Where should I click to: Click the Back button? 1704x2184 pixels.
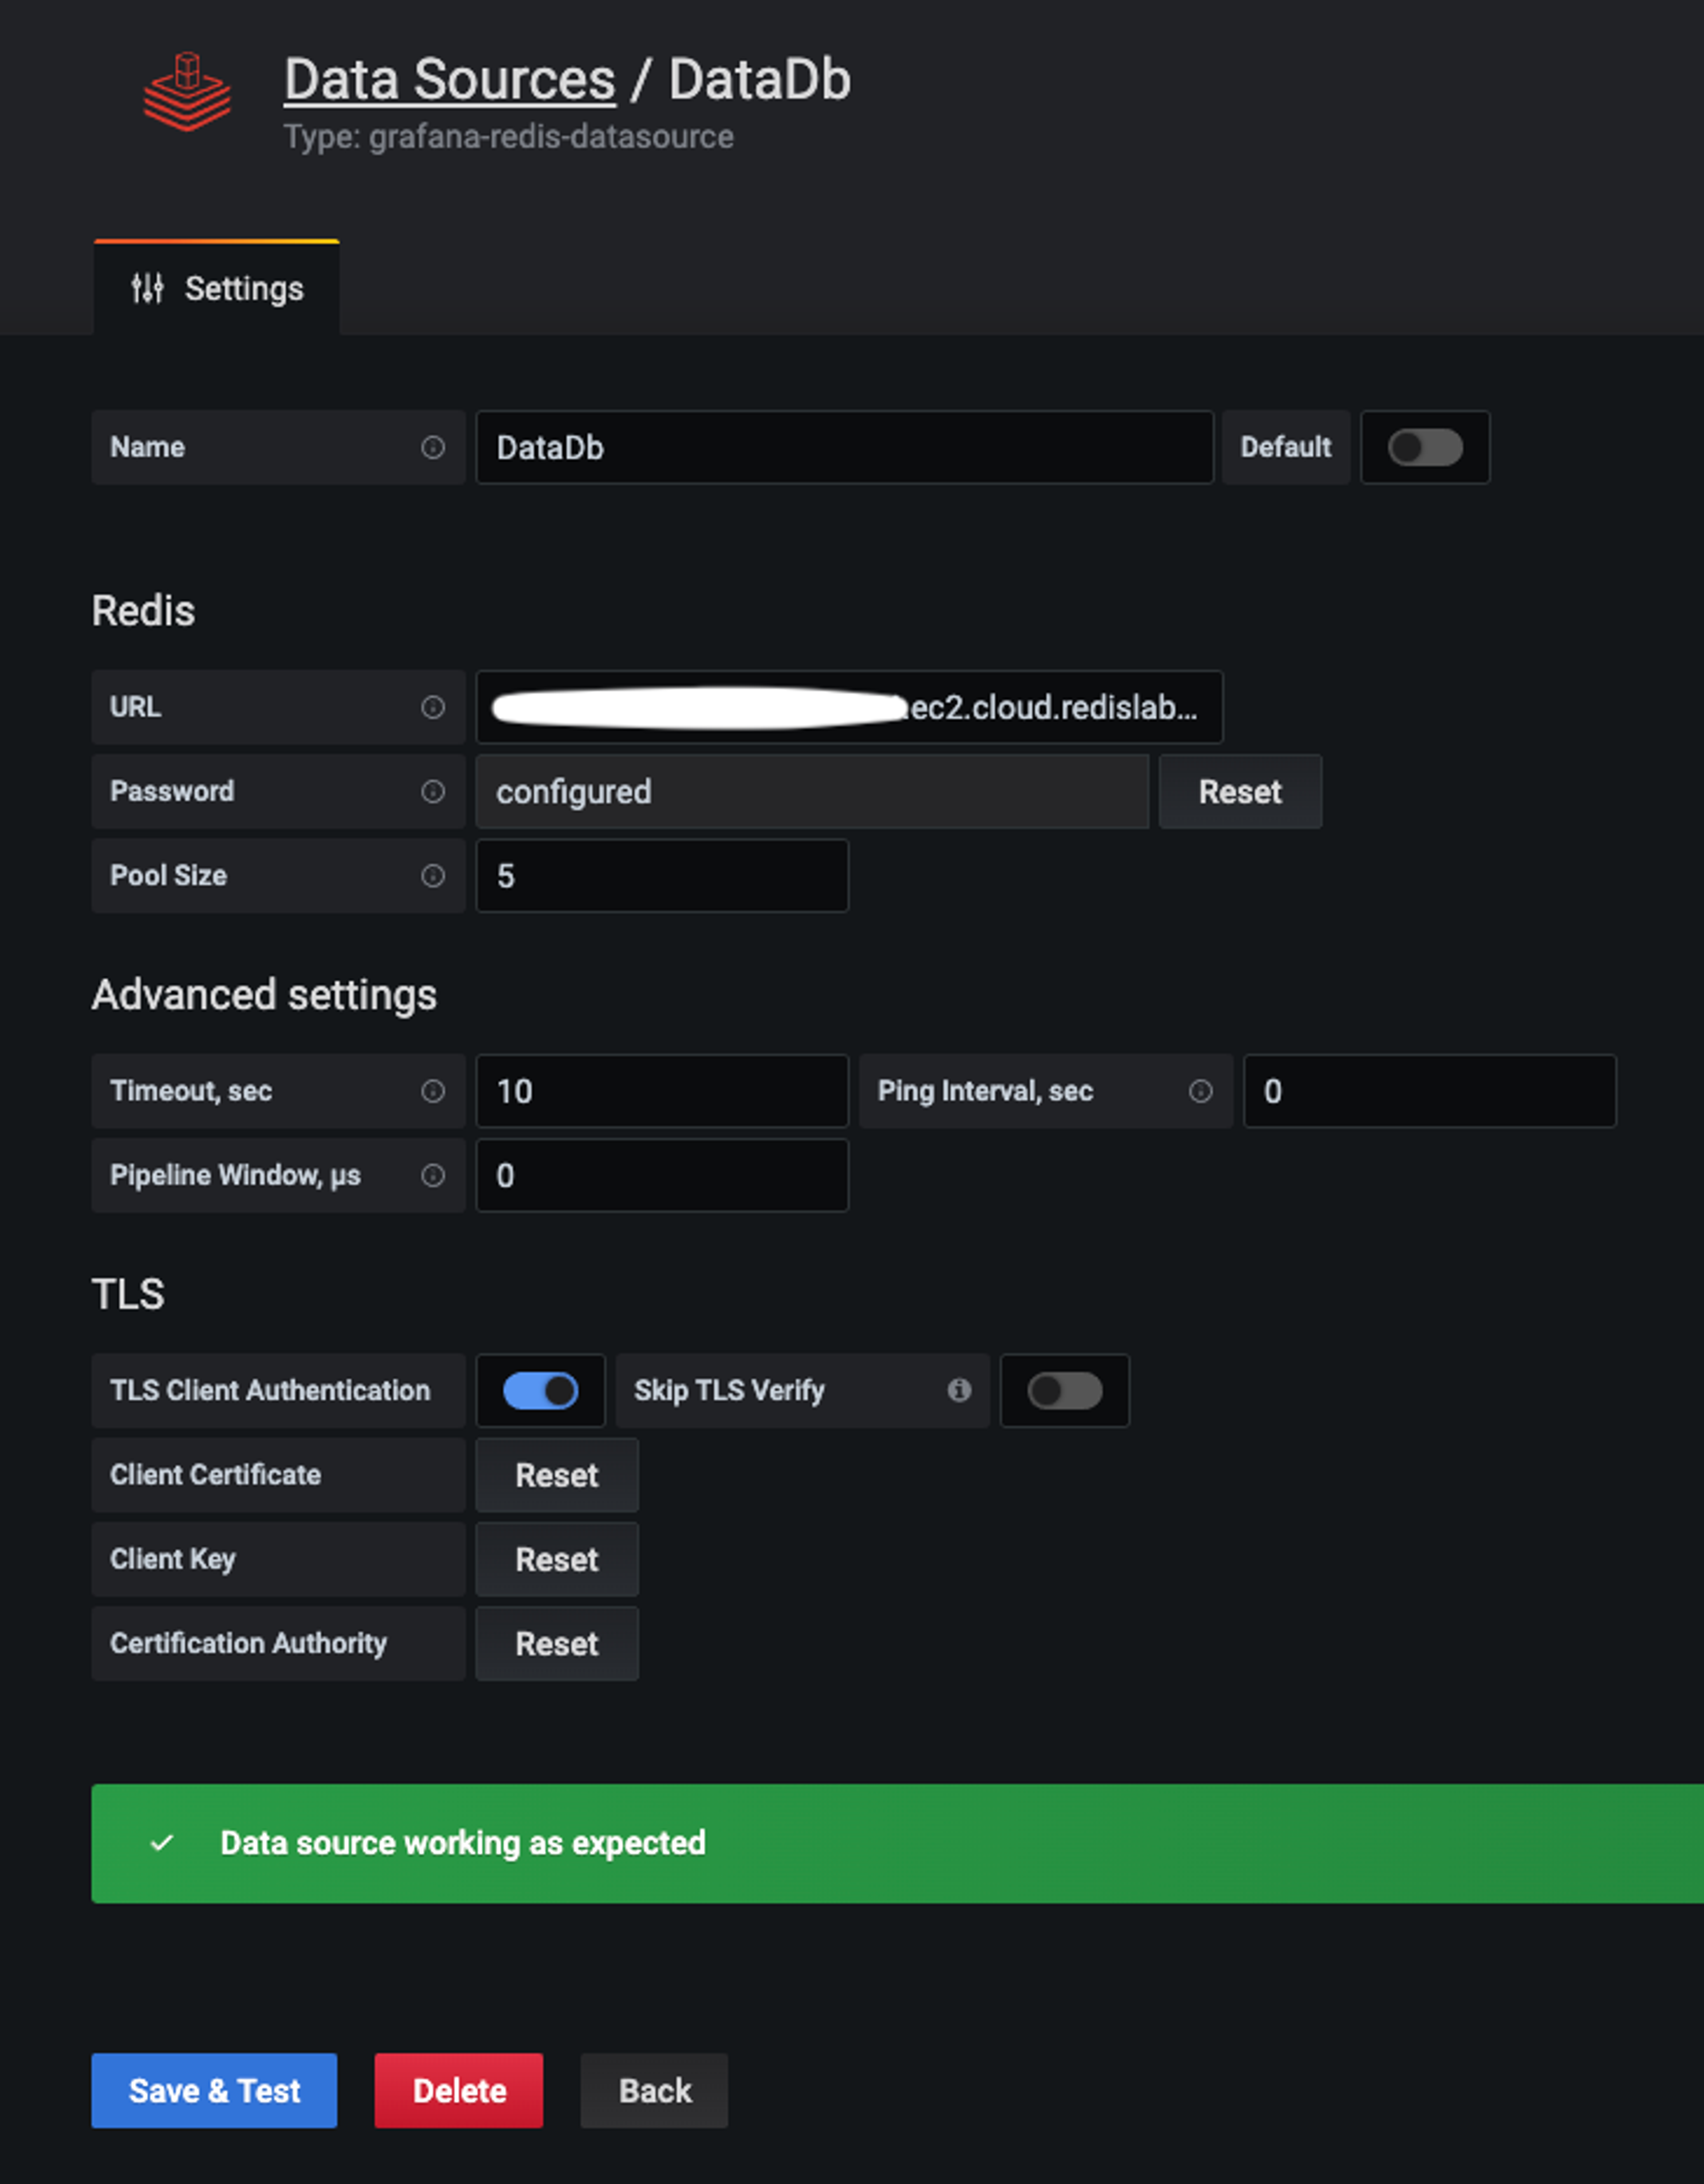(654, 2090)
